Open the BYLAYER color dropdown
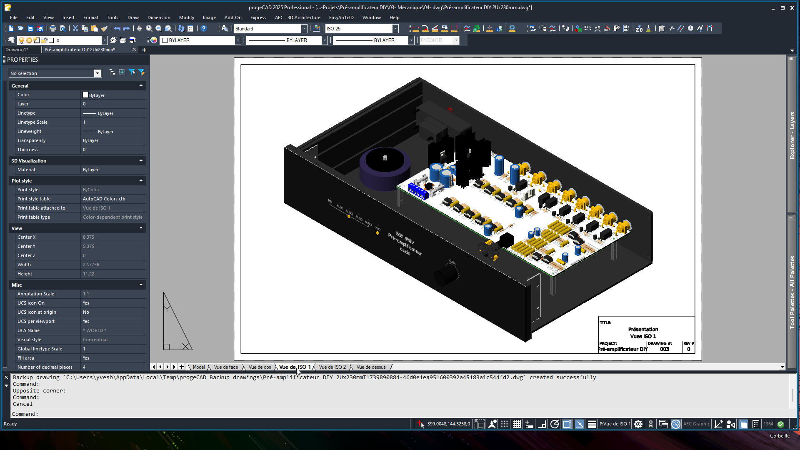800x450 pixels. tap(238, 40)
